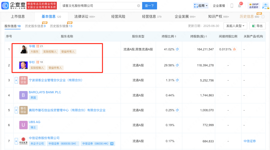Open 历史信息 680 tab
This screenshot has height=150, width=270.
click(x=249, y=17)
